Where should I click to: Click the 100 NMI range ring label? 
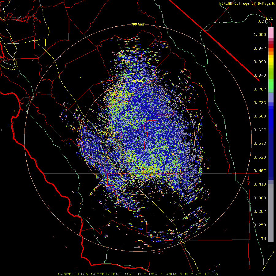pyautogui.click(x=138, y=24)
